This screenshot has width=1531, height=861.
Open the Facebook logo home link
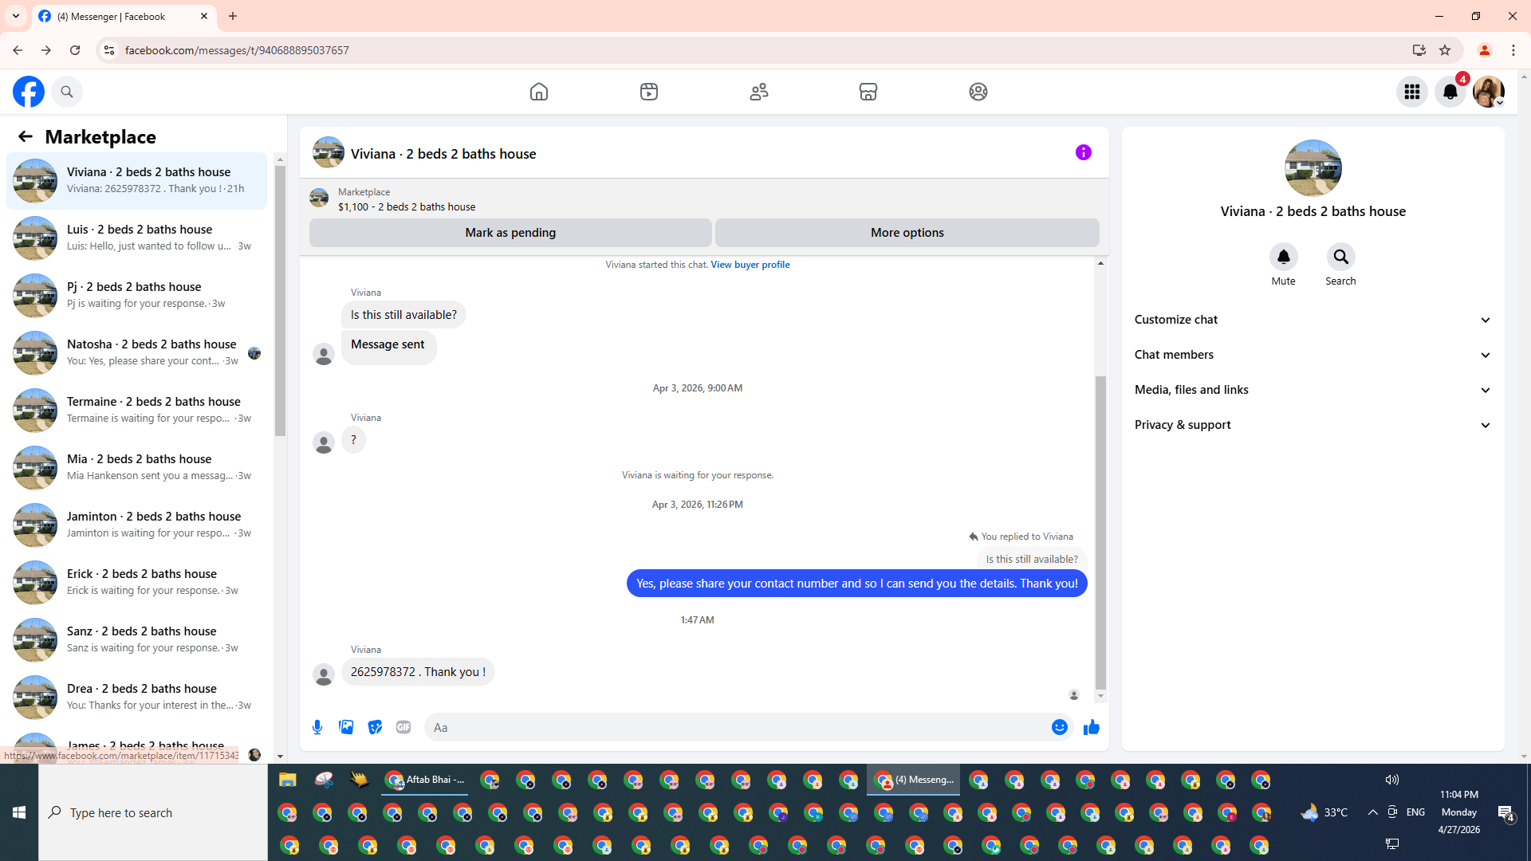click(29, 92)
